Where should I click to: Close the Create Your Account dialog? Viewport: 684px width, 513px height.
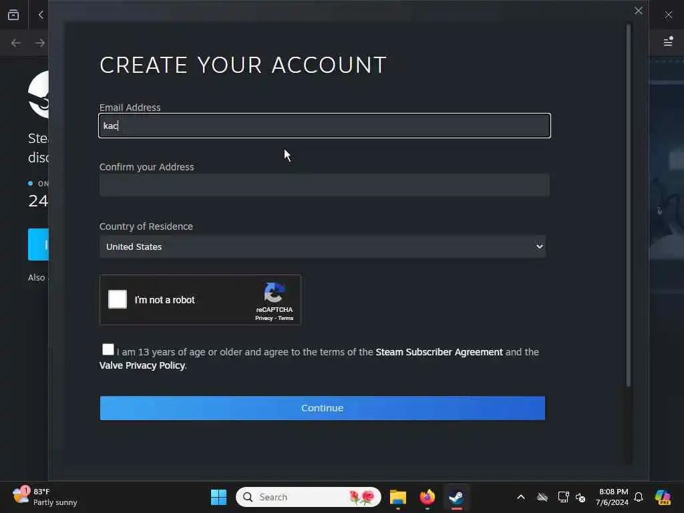pyautogui.click(x=638, y=11)
